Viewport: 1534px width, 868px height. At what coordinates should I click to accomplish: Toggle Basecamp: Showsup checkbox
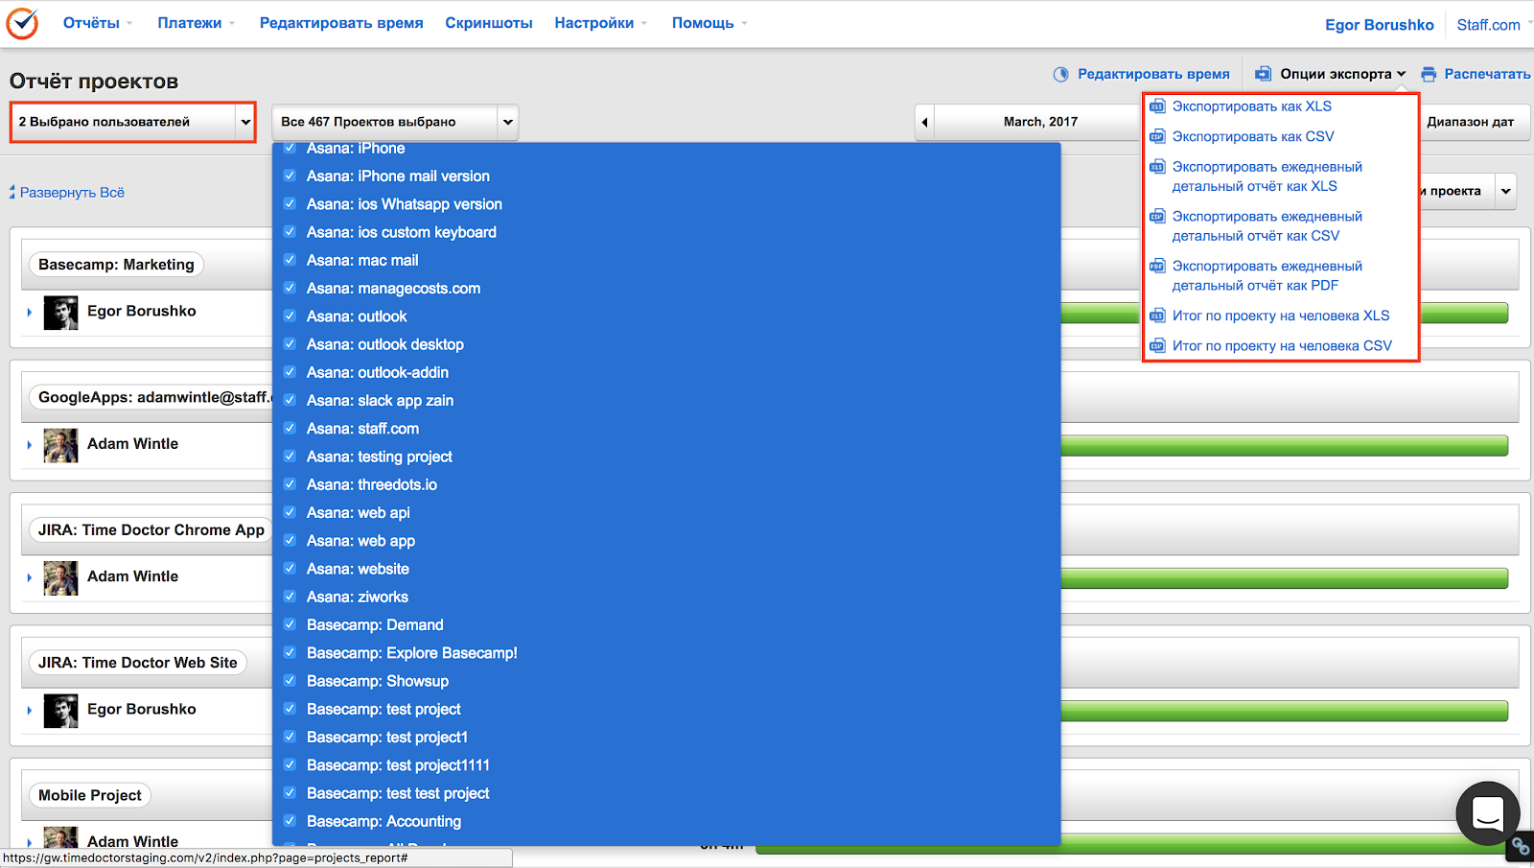290,681
